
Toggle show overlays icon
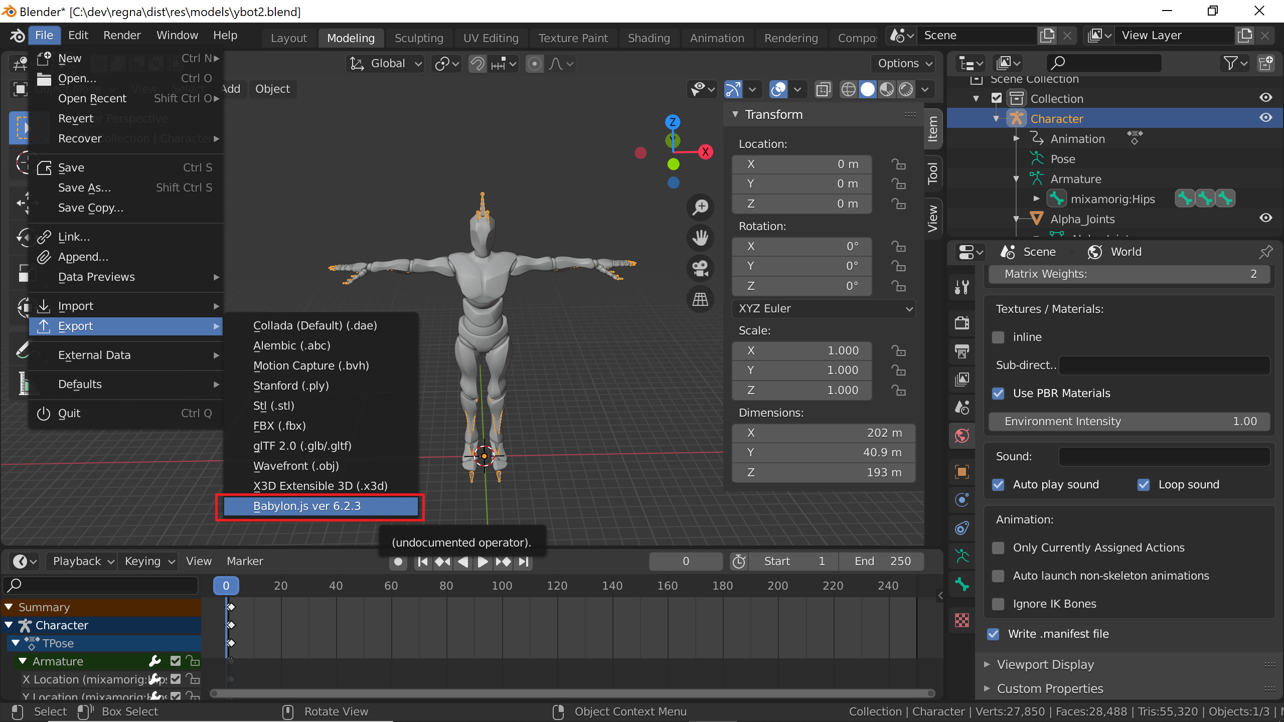click(778, 89)
